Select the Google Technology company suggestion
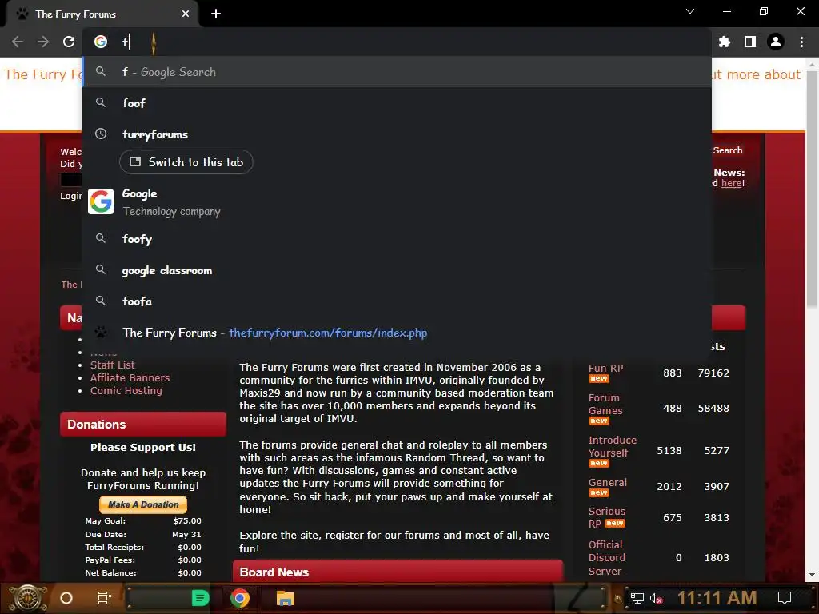819x614 pixels. 397,202
